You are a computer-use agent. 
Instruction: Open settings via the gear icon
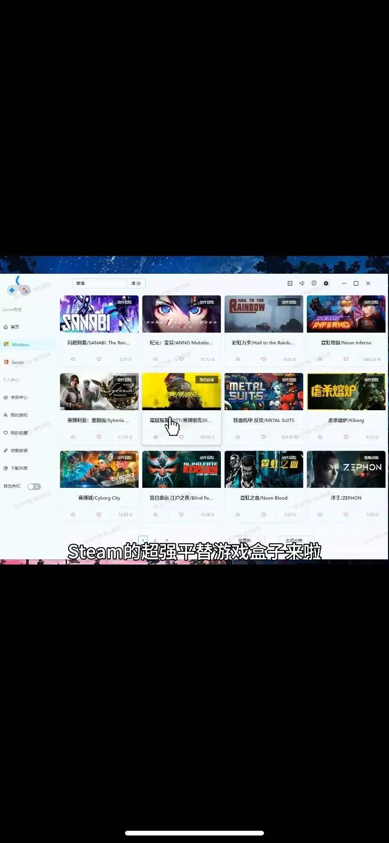click(x=326, y=283)
